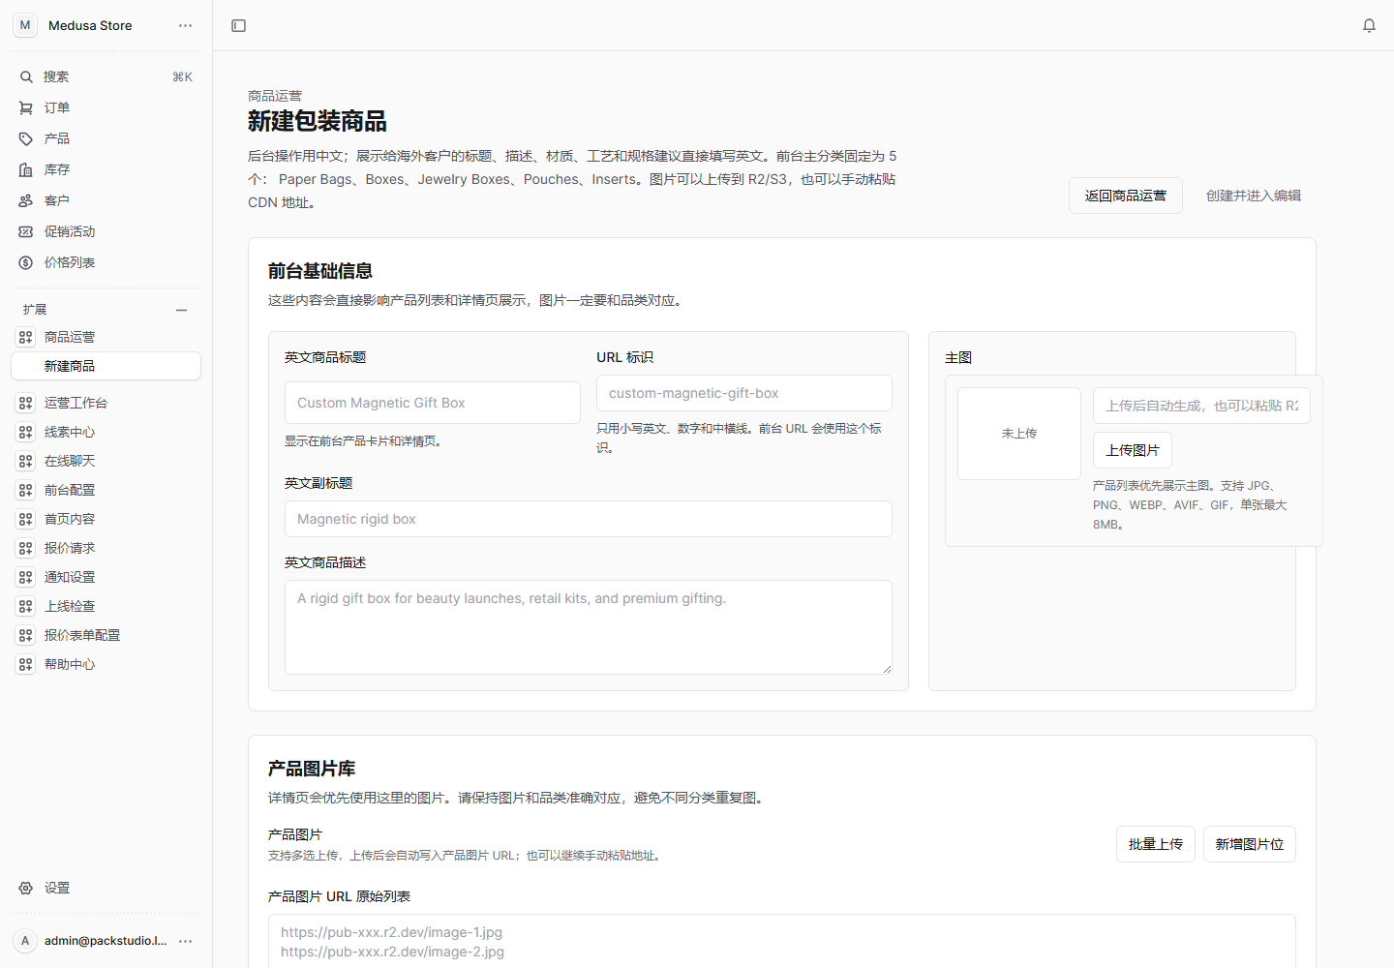Open 产品 in the sidebar
This screenshot has height=968, width=1394.
106,138
